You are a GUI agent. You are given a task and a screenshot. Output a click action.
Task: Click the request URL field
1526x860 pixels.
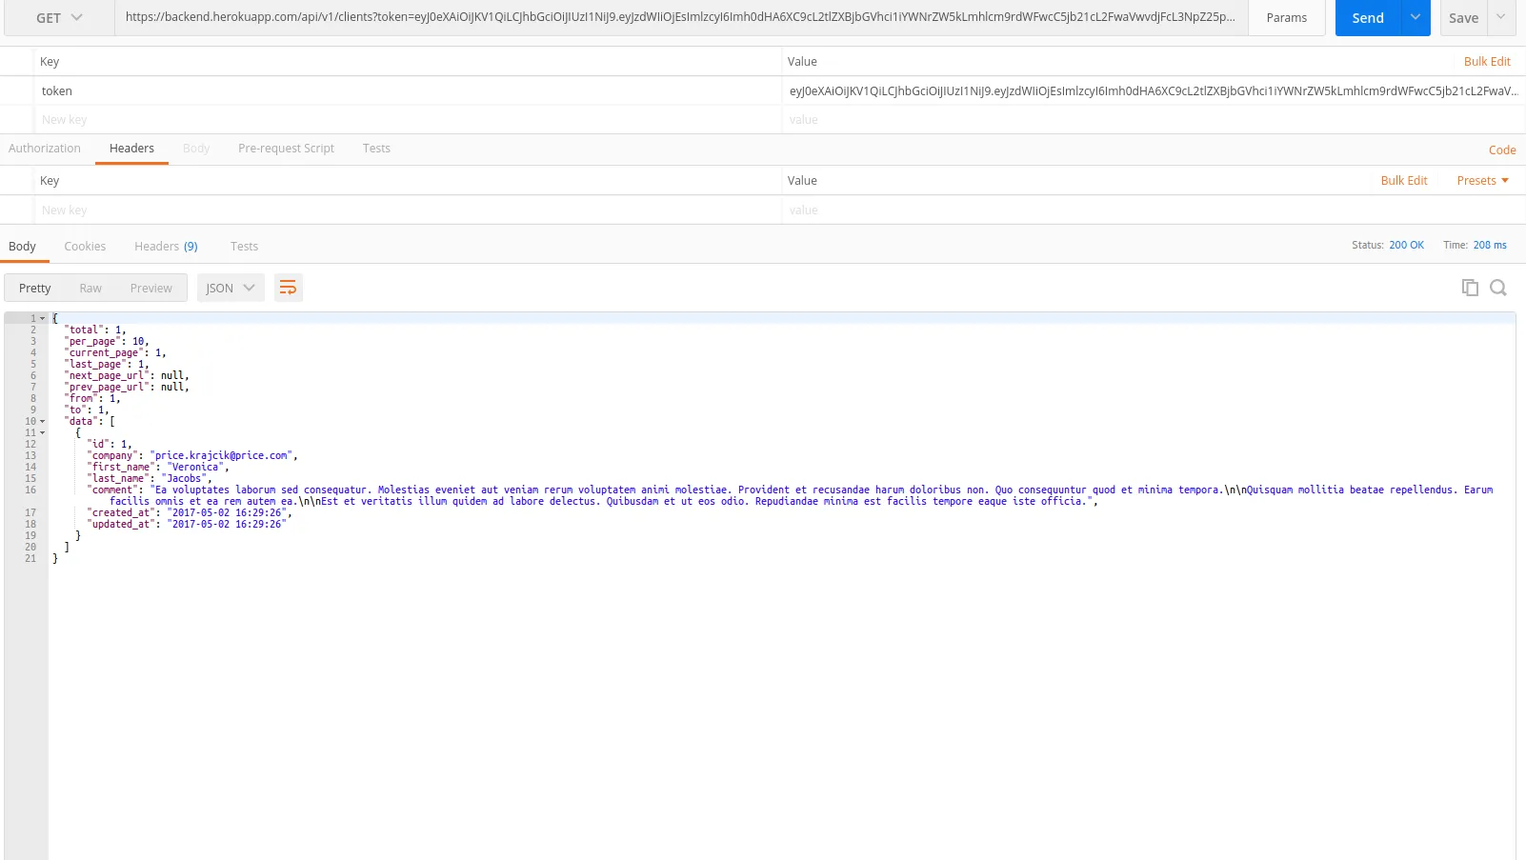(x=681, y=17)
